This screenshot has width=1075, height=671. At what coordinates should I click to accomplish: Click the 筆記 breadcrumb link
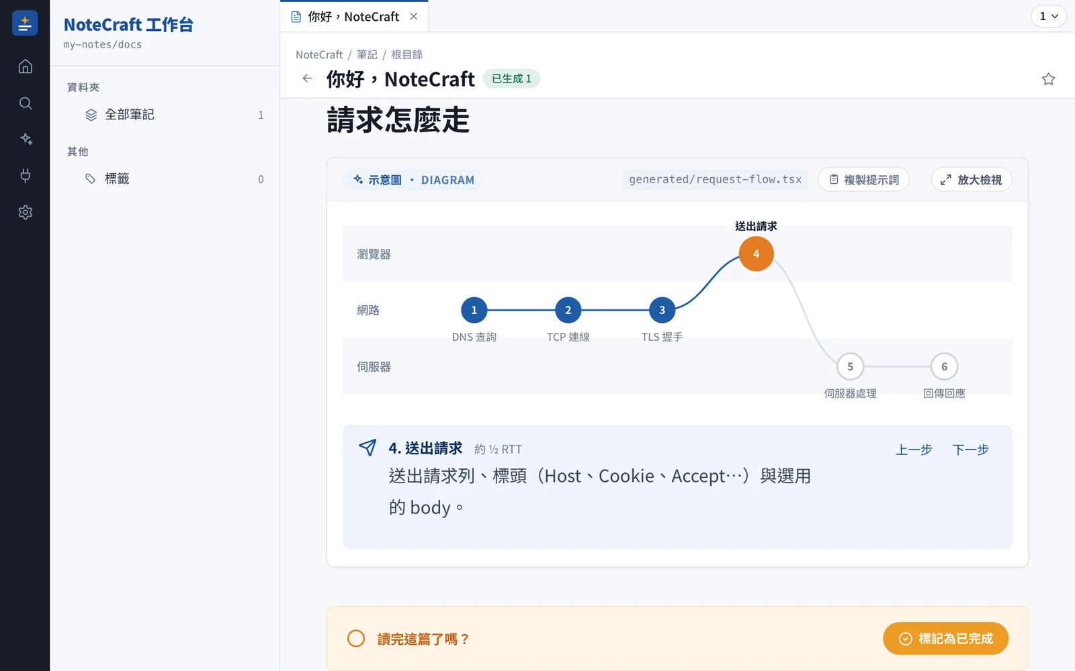pos(367,54)
